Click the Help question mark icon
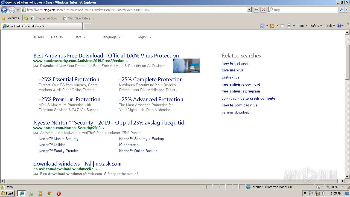Screen dimensions: 350x197 click(x=339, y=26)
